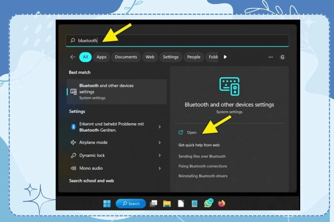Click the devices icon beside the best match result
The height and width of the screenshot is (222, 334).
[x=73, y=91]
